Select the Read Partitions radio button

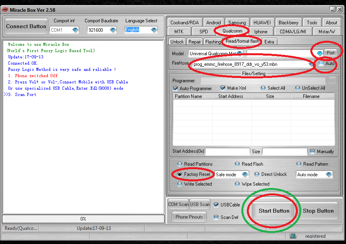pos(179,164)
